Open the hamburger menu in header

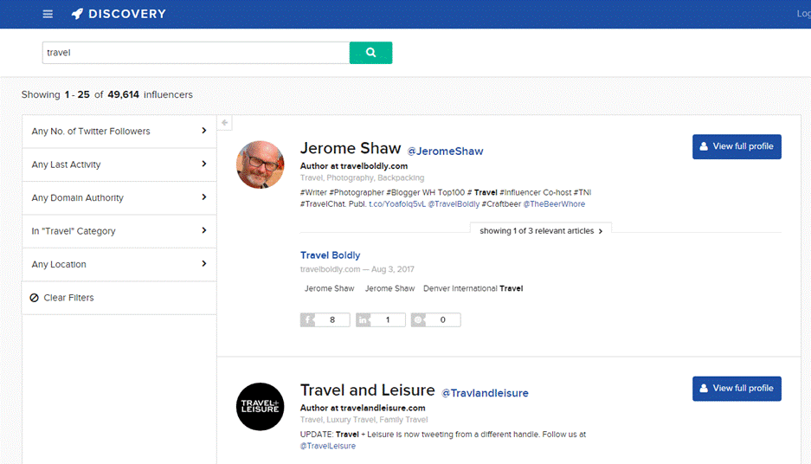[x=48, y=14]
